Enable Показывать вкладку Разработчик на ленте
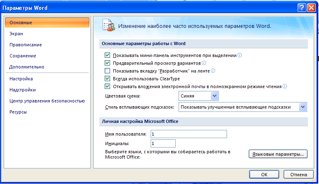 pos(107,70)
